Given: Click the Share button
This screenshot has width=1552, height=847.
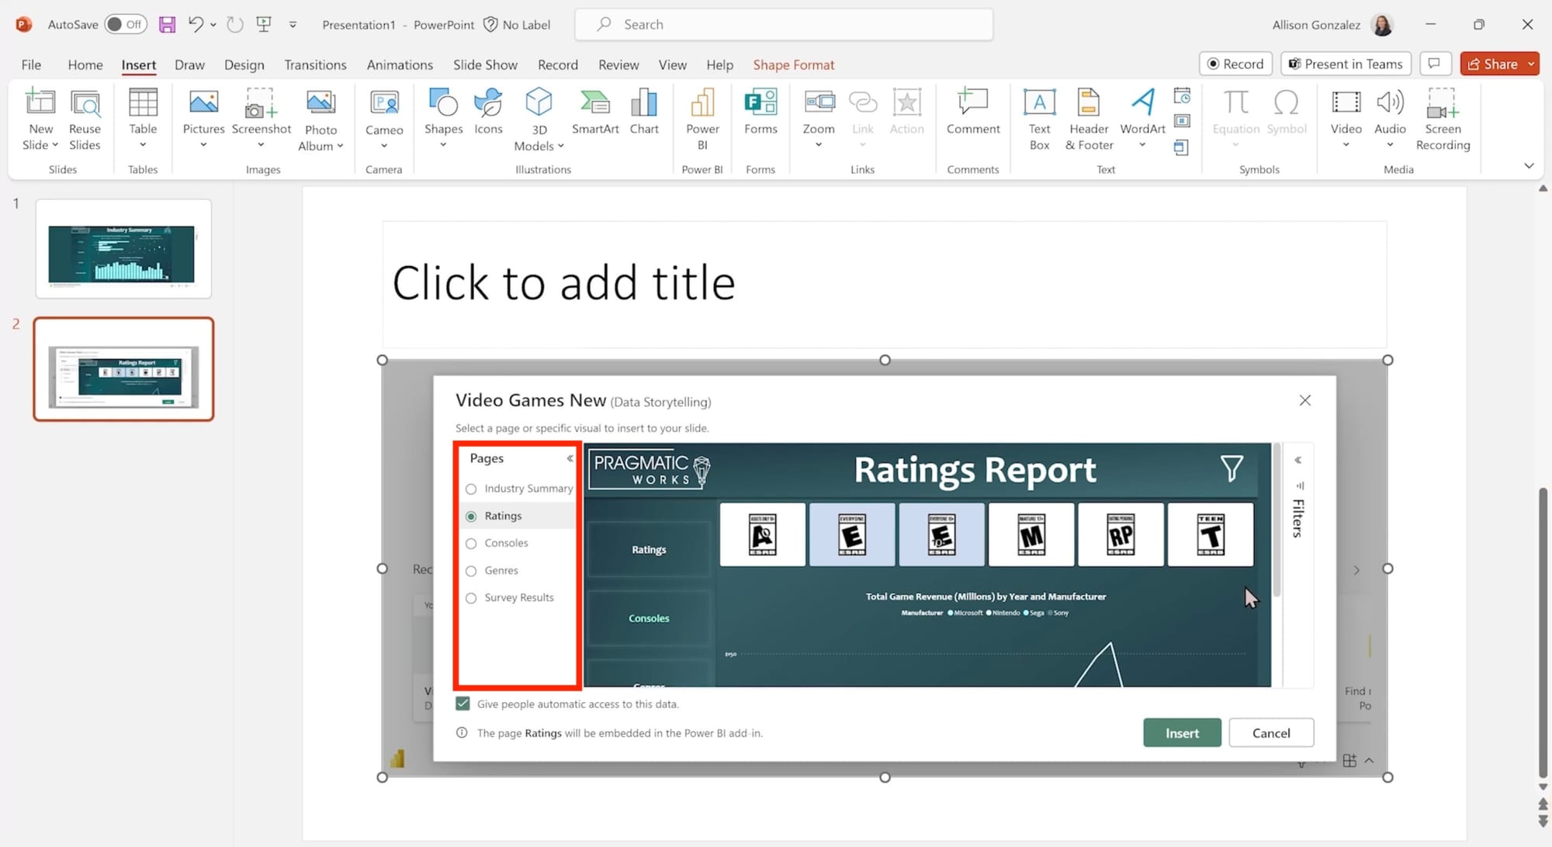Looking at the screenshot, I should 1491,64.
